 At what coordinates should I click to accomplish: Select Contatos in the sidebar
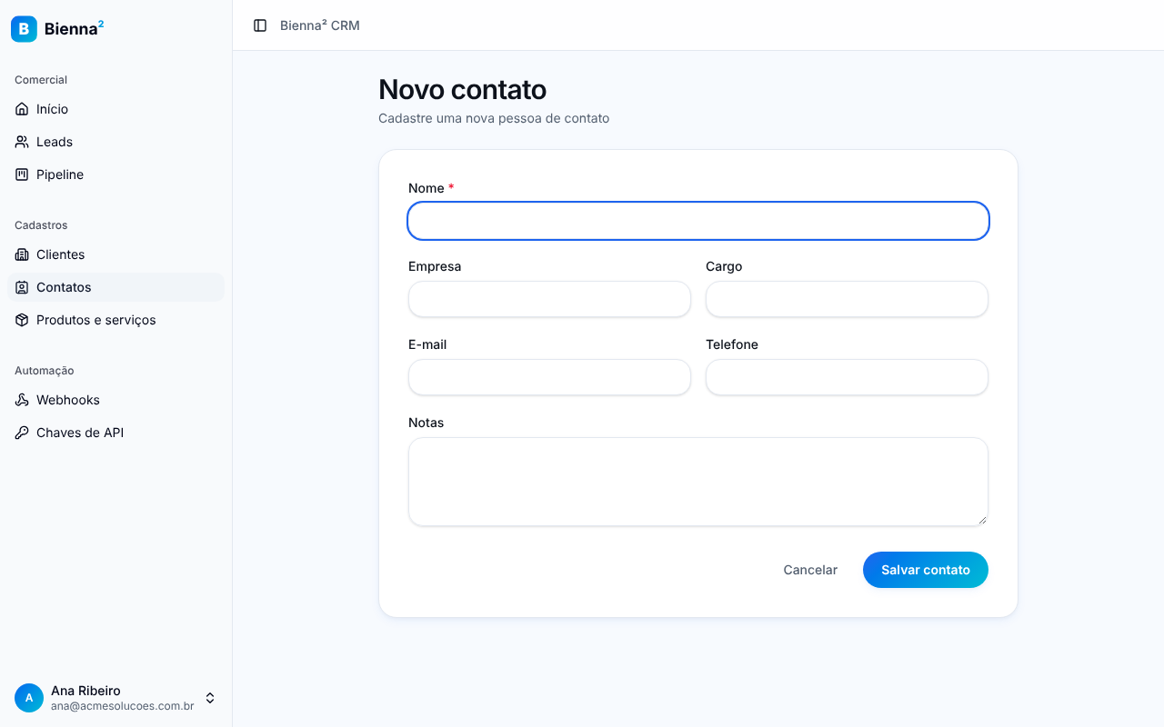[x=115, y=287]
